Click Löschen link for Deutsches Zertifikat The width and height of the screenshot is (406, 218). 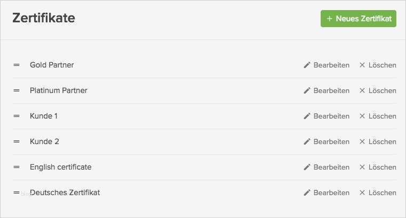(382, 192)
